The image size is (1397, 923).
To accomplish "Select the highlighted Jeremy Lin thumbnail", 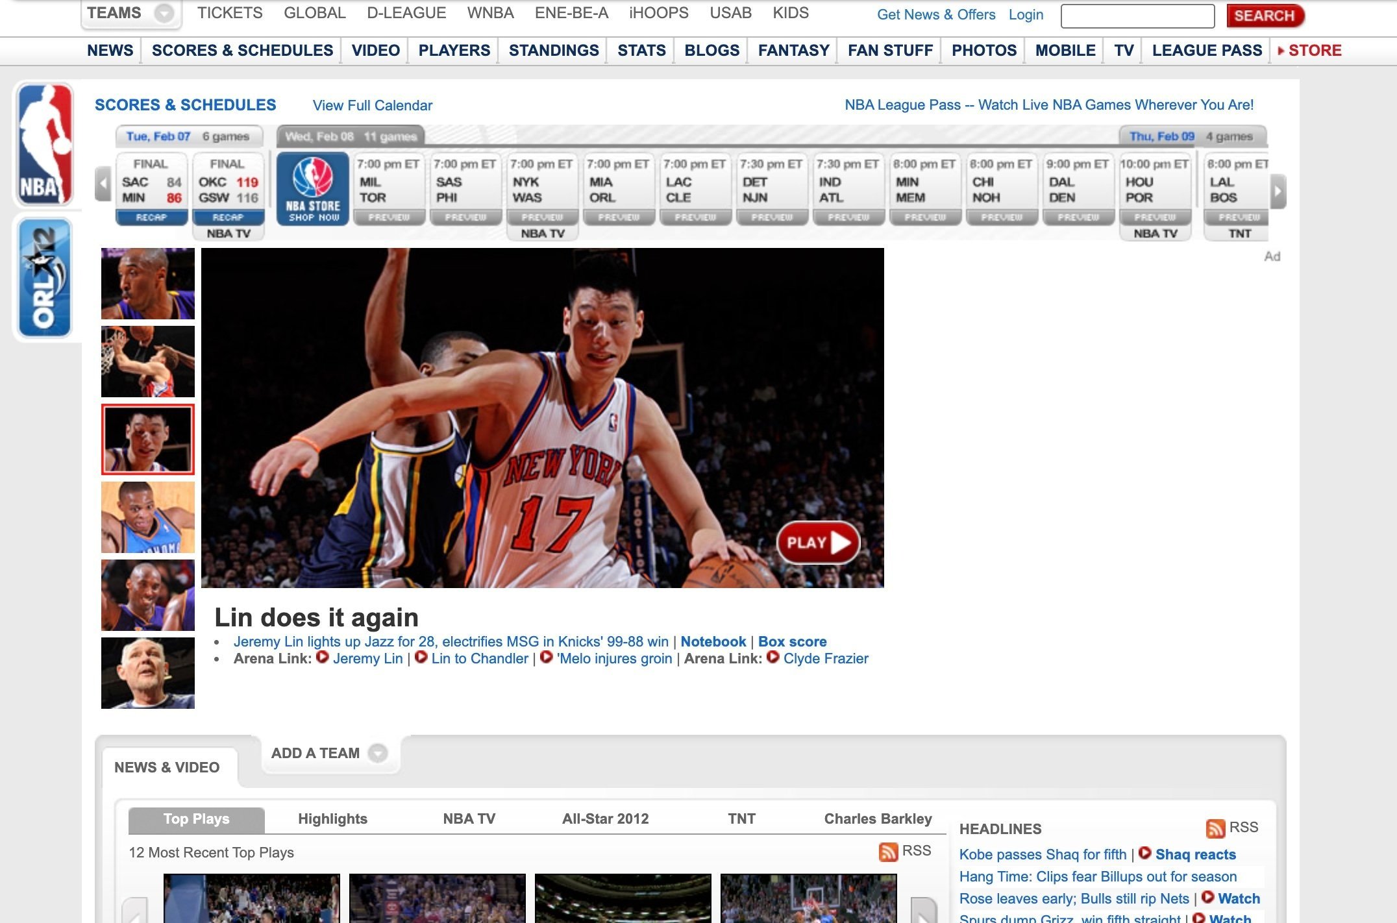I will tap(148, 439).
